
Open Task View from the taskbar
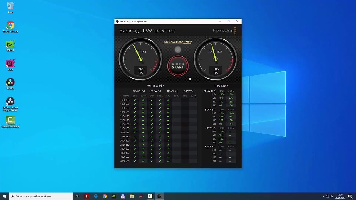pos(77,196)
